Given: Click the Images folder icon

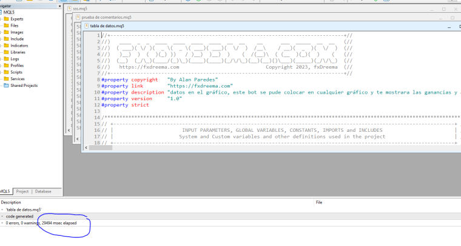Looking at the screenshot, I should pos(6,32).
